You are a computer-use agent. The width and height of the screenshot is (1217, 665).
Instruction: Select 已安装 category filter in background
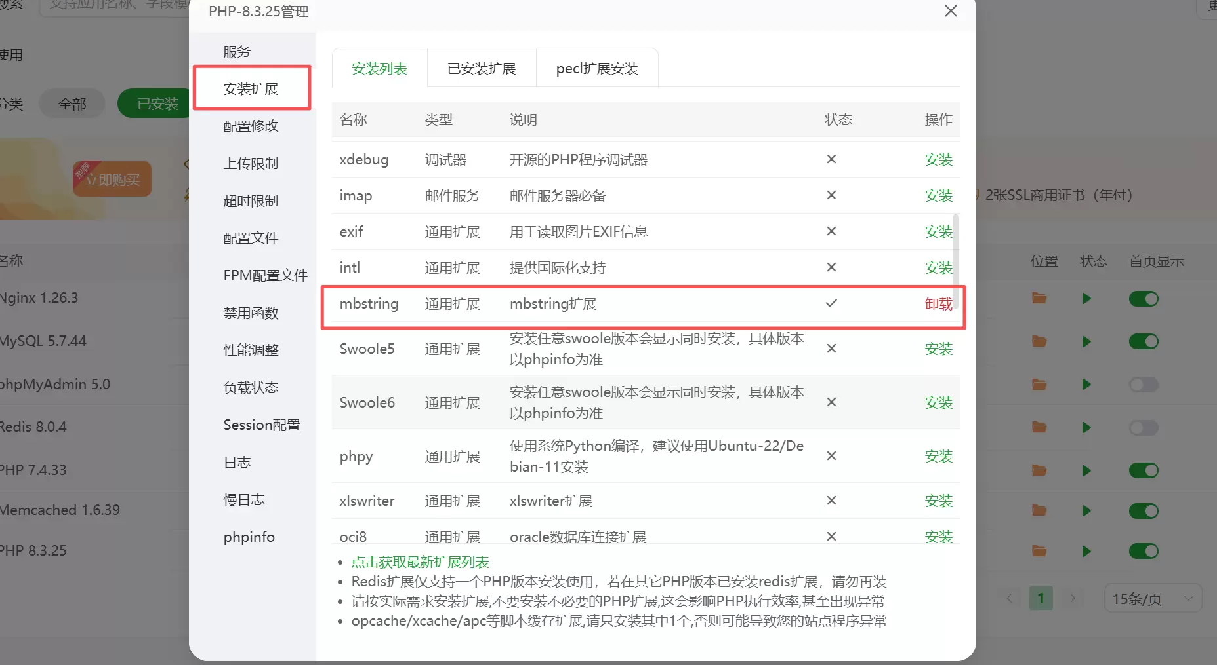(154, 104)
